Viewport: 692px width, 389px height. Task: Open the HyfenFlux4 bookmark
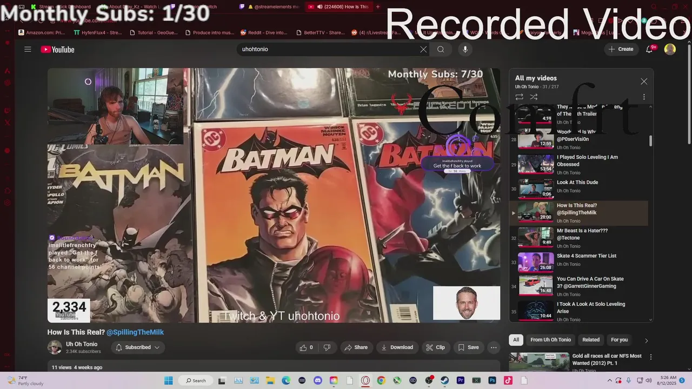click(98, 32)
